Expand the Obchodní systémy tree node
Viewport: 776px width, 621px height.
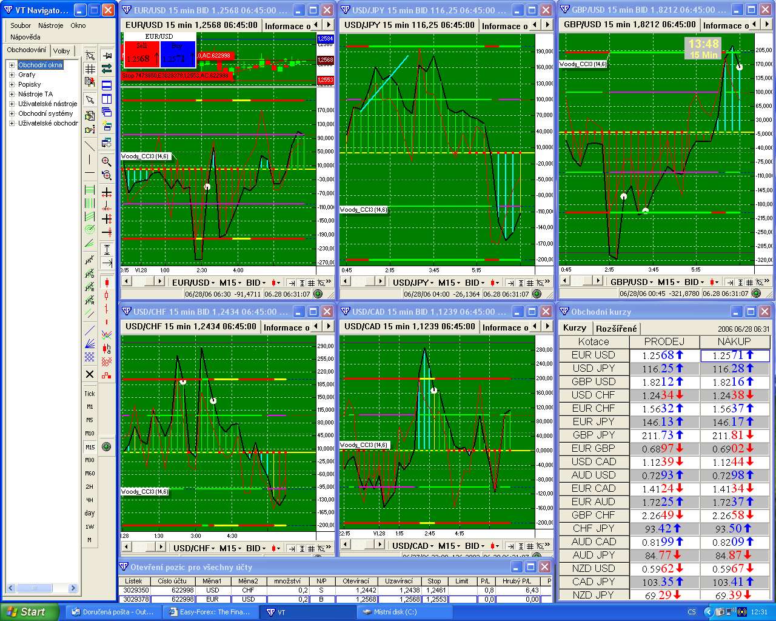tap(12, 113)
